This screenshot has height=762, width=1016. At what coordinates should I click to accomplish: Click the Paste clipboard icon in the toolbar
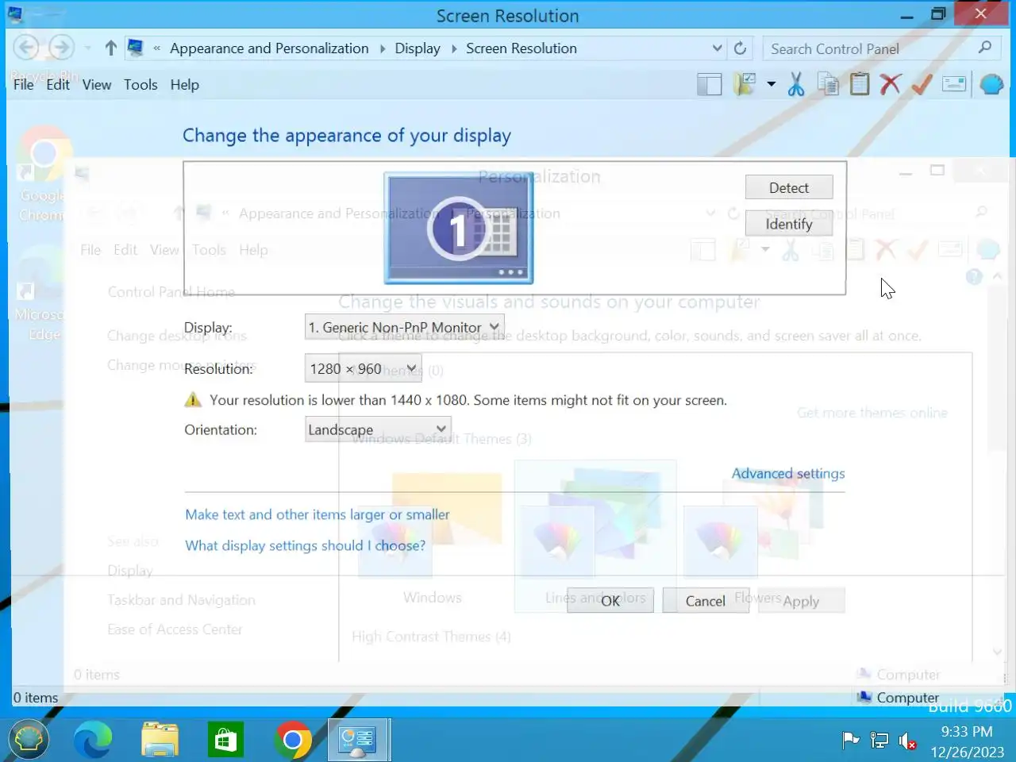(860, 84)
